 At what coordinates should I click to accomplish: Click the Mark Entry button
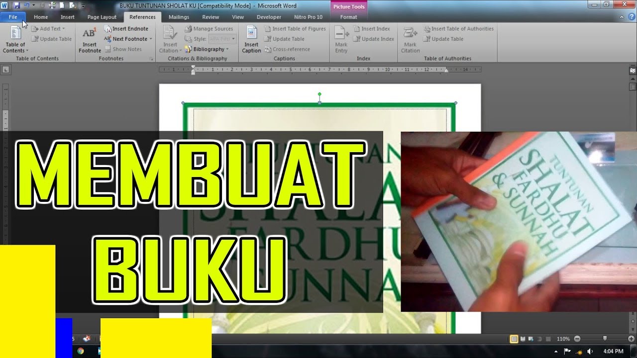pos(341,39)
